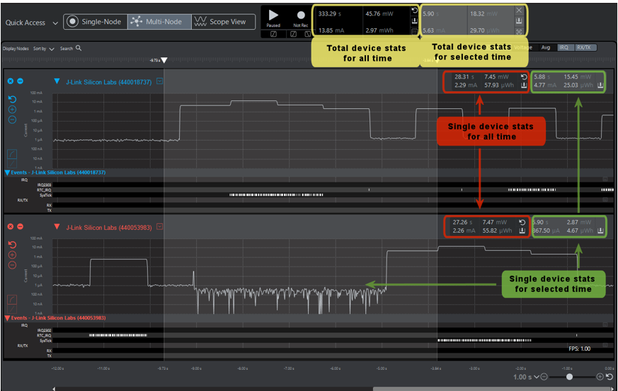Click the Play button labeled Paused
This screenshot has width=618, height=391.
click(x=273, y=16)
